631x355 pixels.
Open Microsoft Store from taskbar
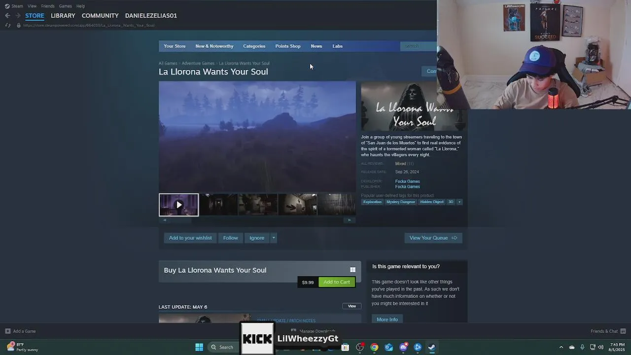[345, 347]
